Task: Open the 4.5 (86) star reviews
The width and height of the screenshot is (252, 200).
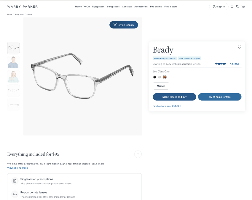Action: (227, 64)
